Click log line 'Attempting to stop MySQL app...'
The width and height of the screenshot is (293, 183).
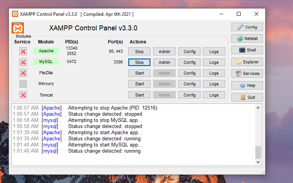point(105,120)
